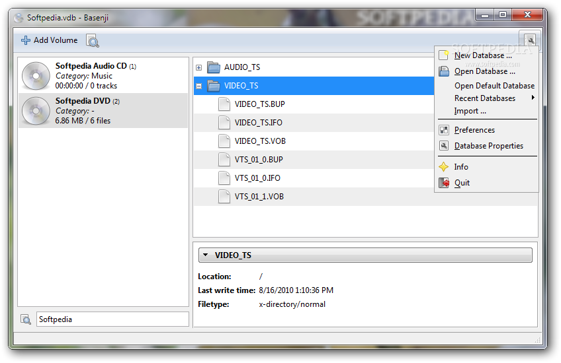Viewport: 561px width, 363px height.
Task: Click the Recent Databases submenu arrow
Action: (533, 98)
